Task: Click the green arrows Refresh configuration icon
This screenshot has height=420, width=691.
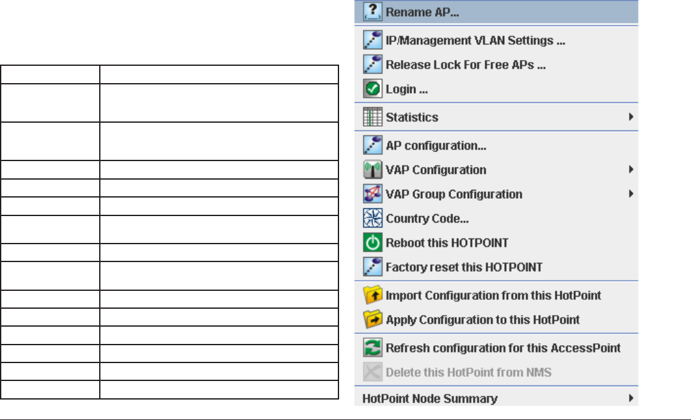Action: [x=372, y=347]
